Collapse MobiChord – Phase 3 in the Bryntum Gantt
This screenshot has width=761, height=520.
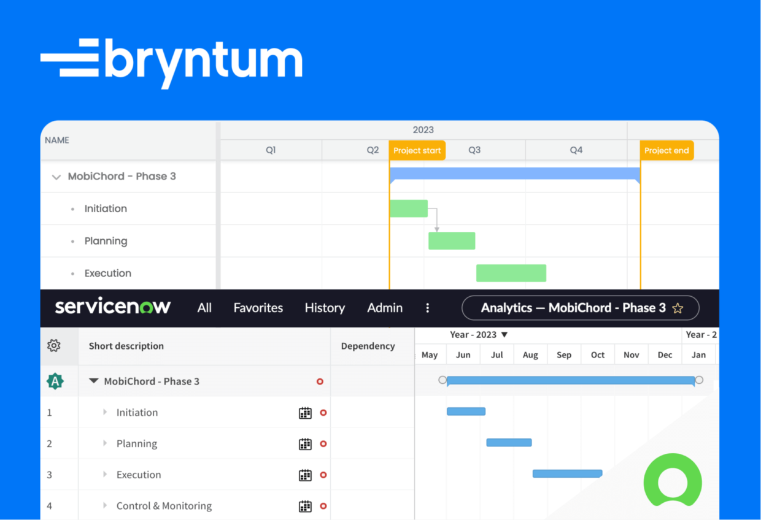[x=56, y=176]
